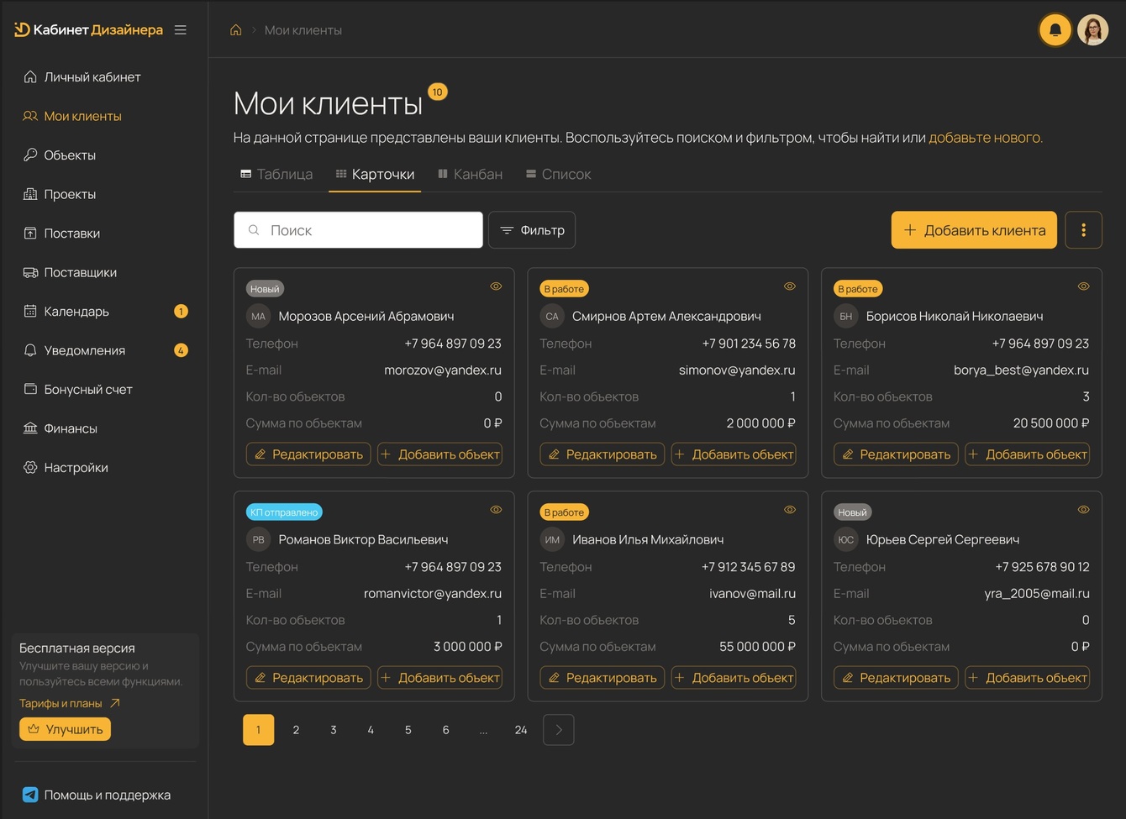Go to page 5 in pagination
Screen dimensions: 1126x819
[x=408, y=730]
